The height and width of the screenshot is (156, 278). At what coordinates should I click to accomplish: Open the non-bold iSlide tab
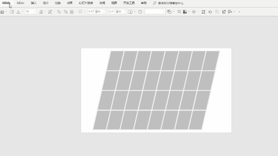20,3
